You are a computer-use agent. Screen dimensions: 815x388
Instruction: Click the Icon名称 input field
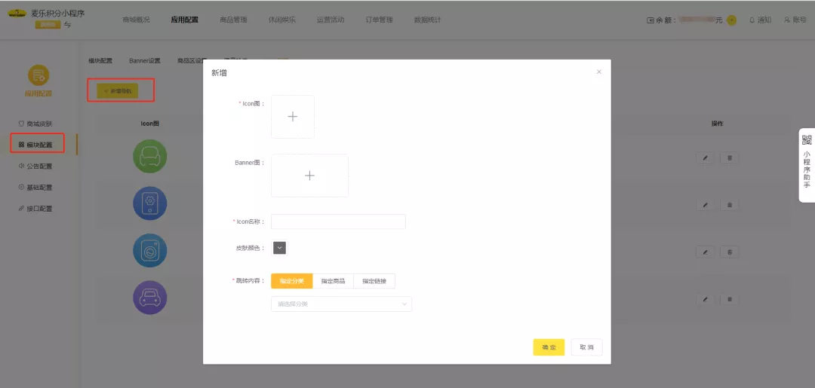338,221
